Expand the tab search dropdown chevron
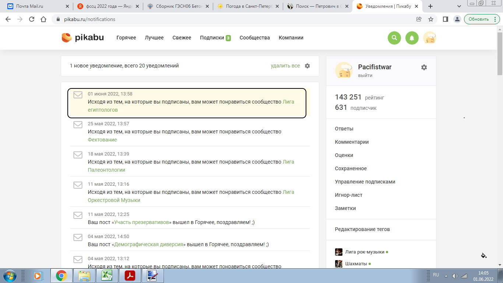Screen dimensions: 503x283 pos(459,6)
